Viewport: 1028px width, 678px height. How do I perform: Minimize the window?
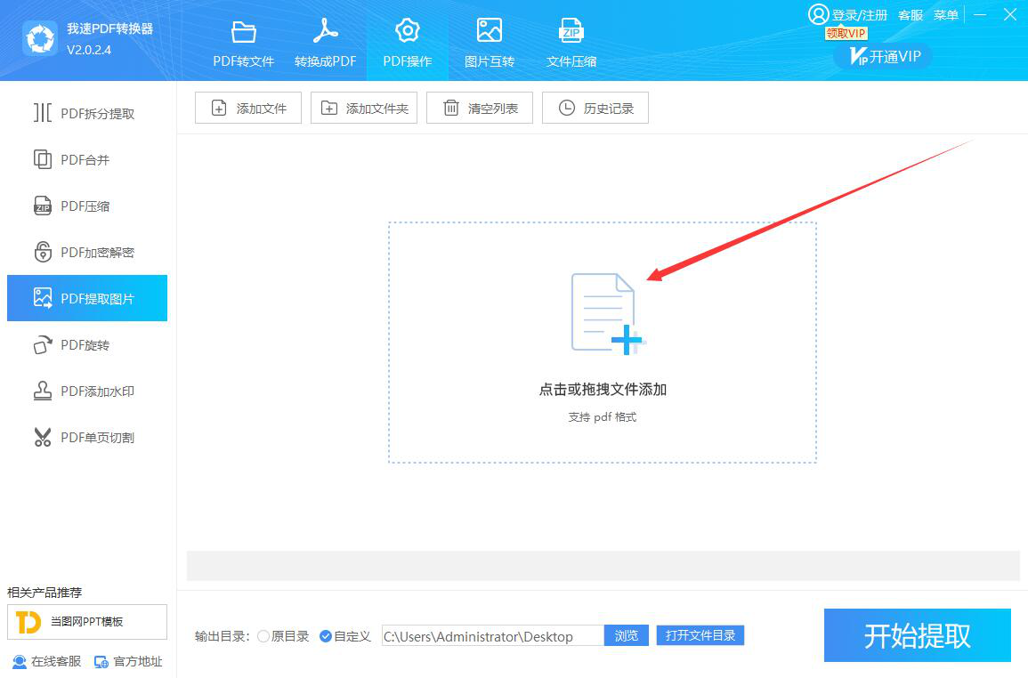[980, 14]
